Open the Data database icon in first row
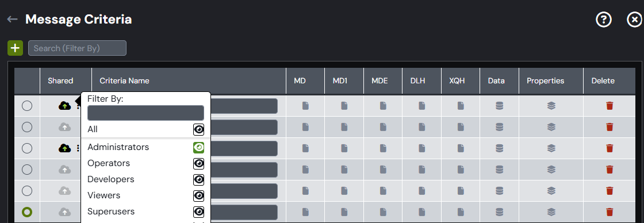Image resolution: width=644 pixels, height=223 pixels. point(500,106)
